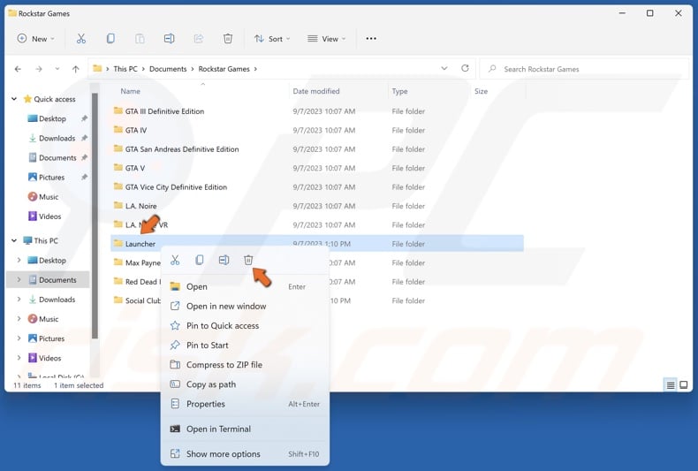Click the navigation pane scrollbar
This screenshot has width=698, height=471.
[x=95, y=216]
